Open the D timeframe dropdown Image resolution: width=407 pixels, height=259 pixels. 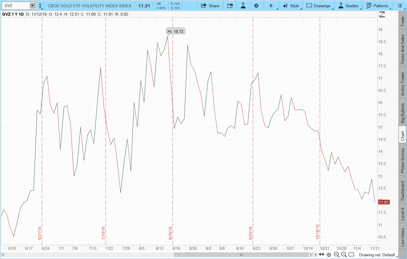271,6
